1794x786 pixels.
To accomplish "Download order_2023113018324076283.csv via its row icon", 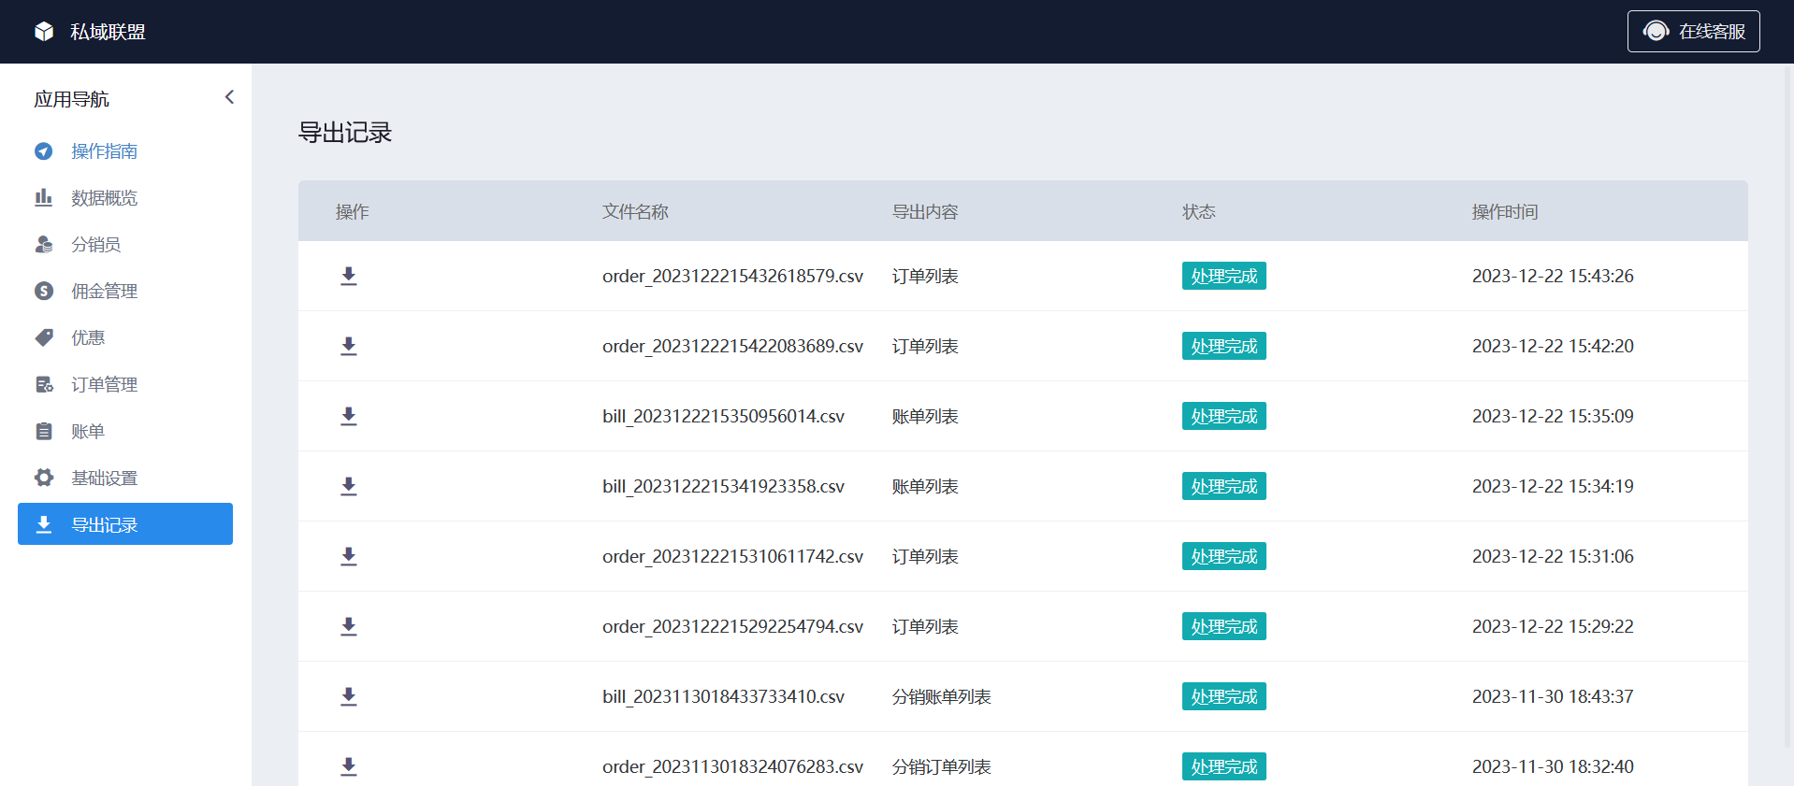I will click(x=349, y=766).
